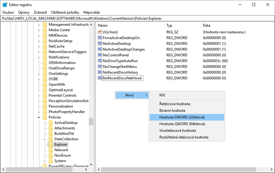Expand the Management Infrastructure key
This screenshot has width=275, height=173.
click(39, 25)
